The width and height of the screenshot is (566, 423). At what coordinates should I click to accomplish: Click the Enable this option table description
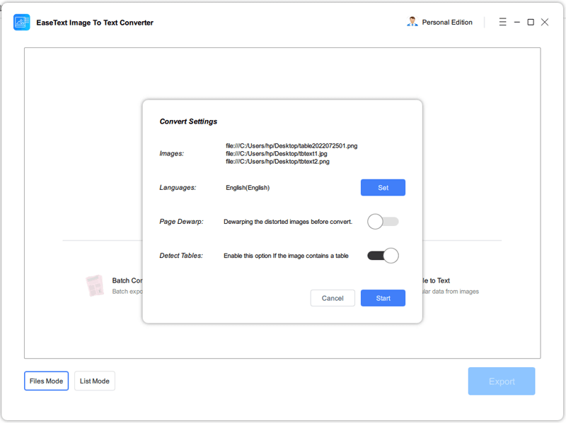click(x=286, y=256)
